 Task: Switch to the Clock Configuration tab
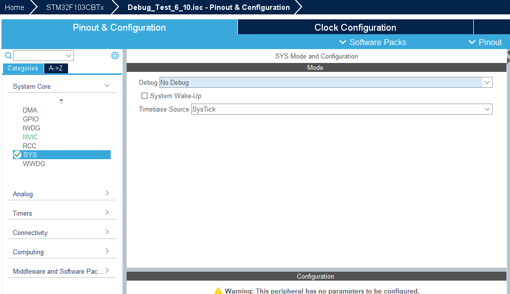pyautogui.click(x=355, y=27)
